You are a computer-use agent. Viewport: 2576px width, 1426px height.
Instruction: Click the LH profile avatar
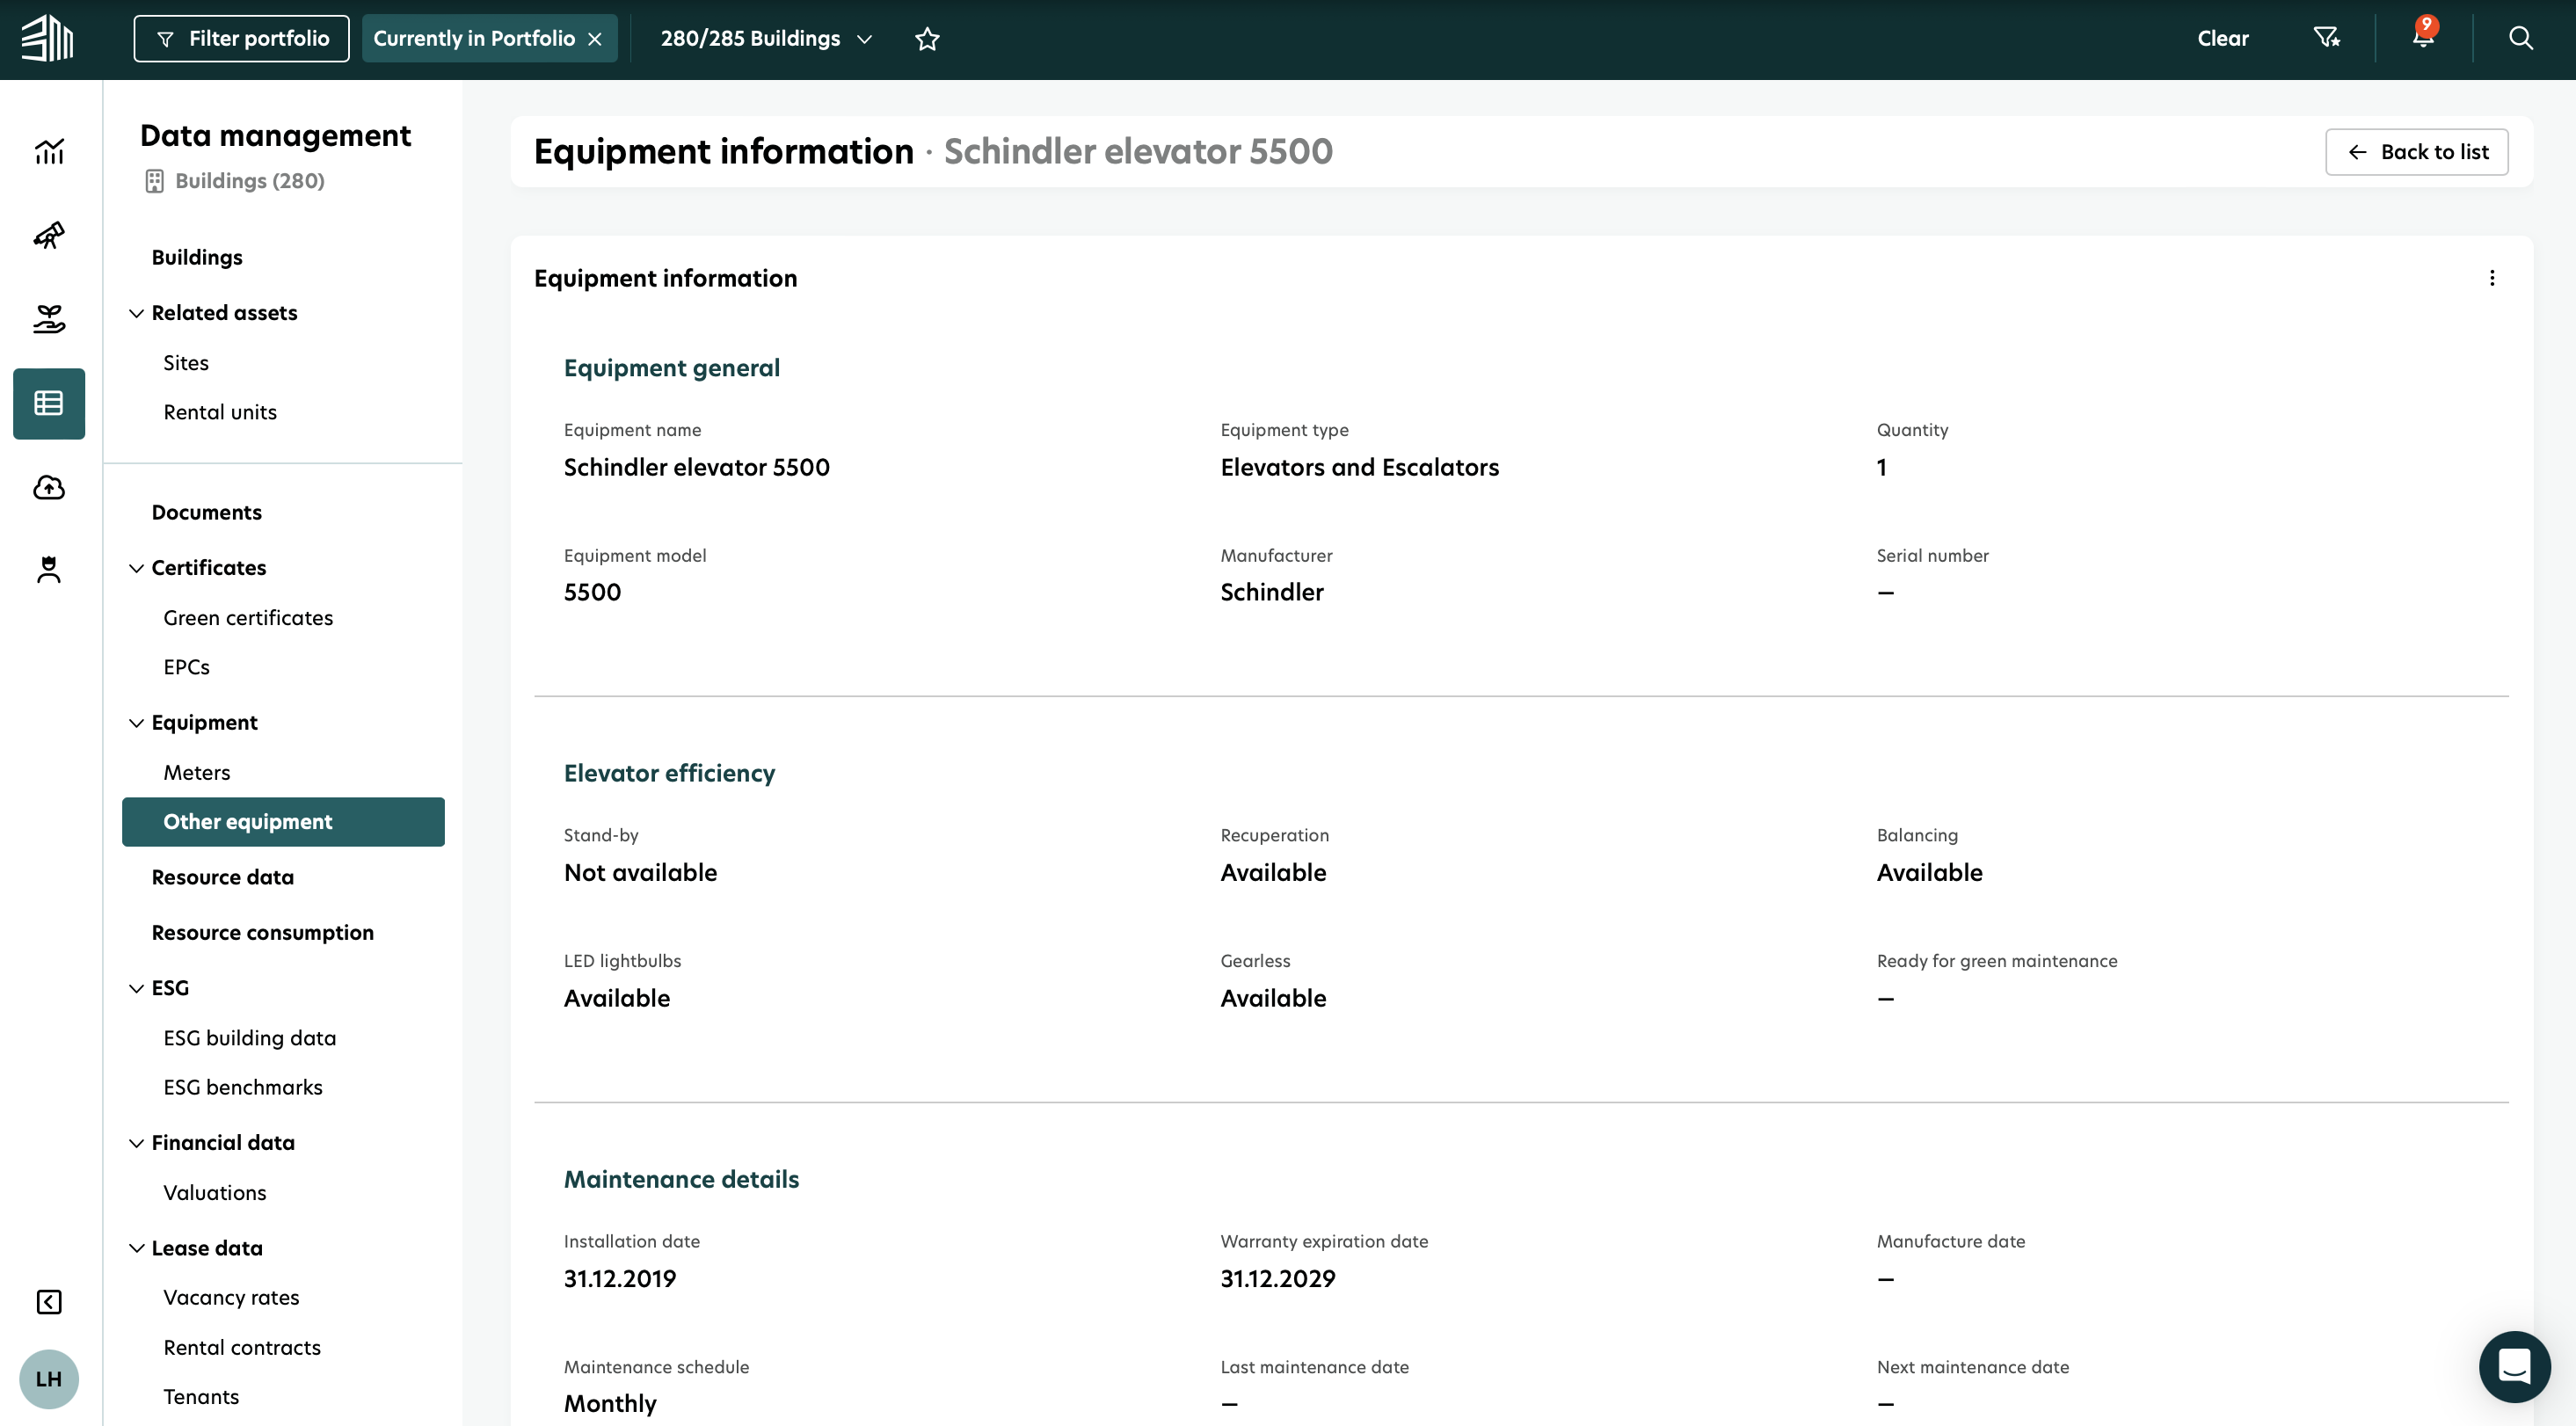coord(49,1379)
